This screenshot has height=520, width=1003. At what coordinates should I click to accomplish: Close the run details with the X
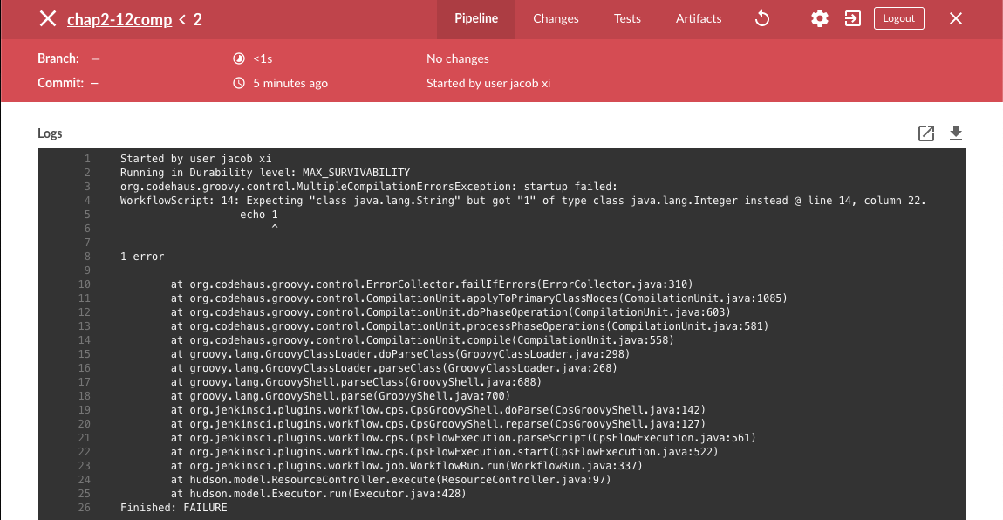[x=956, y=18]
